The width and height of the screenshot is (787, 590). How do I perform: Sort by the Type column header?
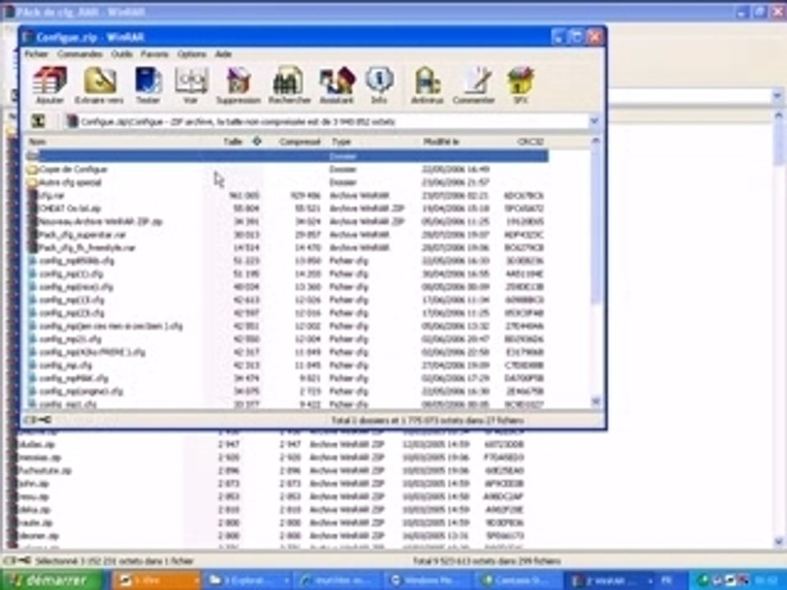coord(341,142)
